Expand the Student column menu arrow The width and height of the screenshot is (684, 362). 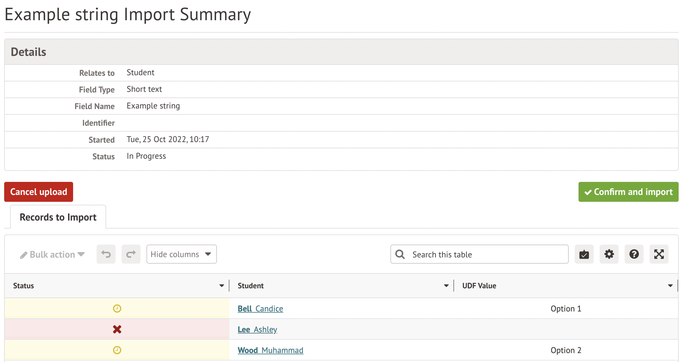pos(446,286)
